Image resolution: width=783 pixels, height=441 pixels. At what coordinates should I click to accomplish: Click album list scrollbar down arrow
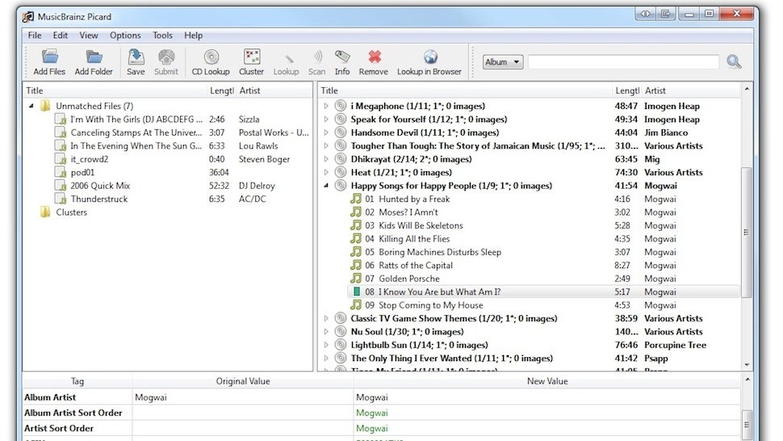pyautogui.click(x=747, y=365)
